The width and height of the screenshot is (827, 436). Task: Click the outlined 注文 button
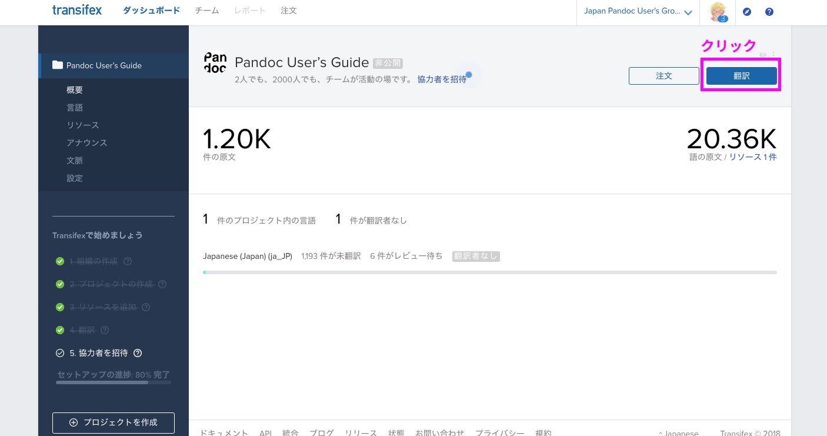click(x=664, y=76)
